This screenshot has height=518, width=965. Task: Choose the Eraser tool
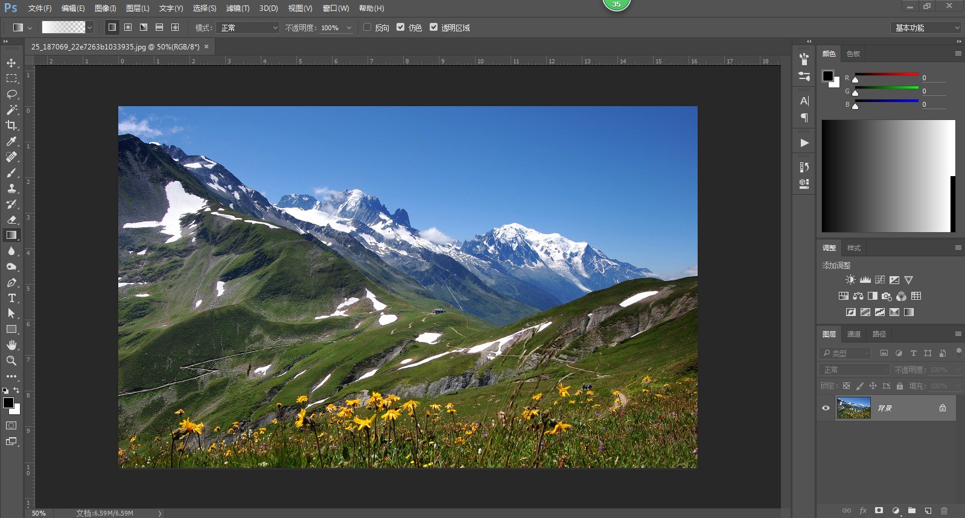point(11,220)
